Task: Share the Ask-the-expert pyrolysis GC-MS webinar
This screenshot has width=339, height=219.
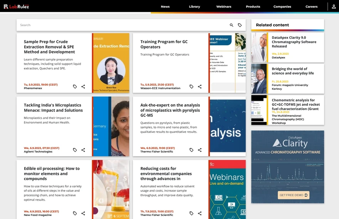Action: [200, 150]
